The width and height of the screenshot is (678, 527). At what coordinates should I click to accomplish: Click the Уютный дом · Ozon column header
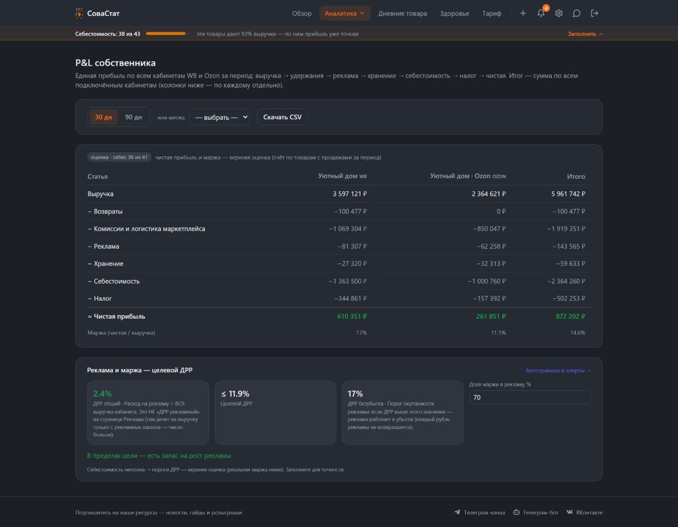pos(468,176)
